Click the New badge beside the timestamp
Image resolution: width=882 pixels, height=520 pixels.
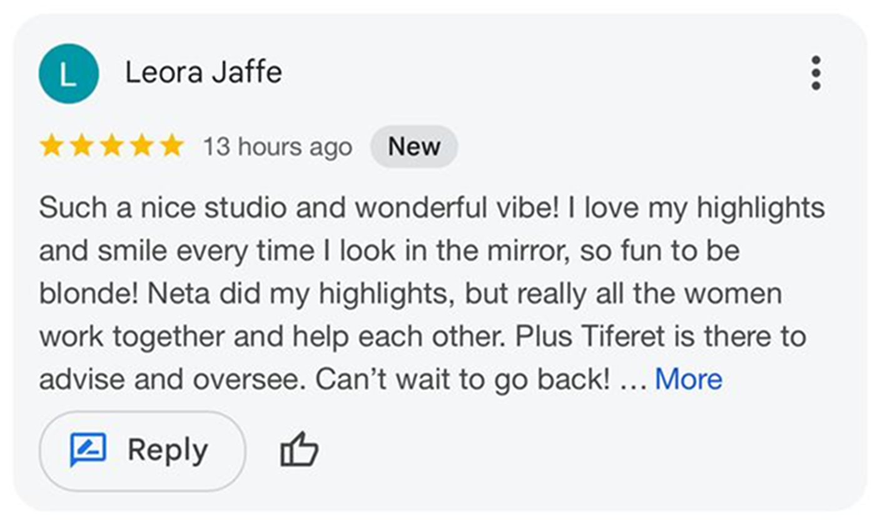click(x=414, y=146)
